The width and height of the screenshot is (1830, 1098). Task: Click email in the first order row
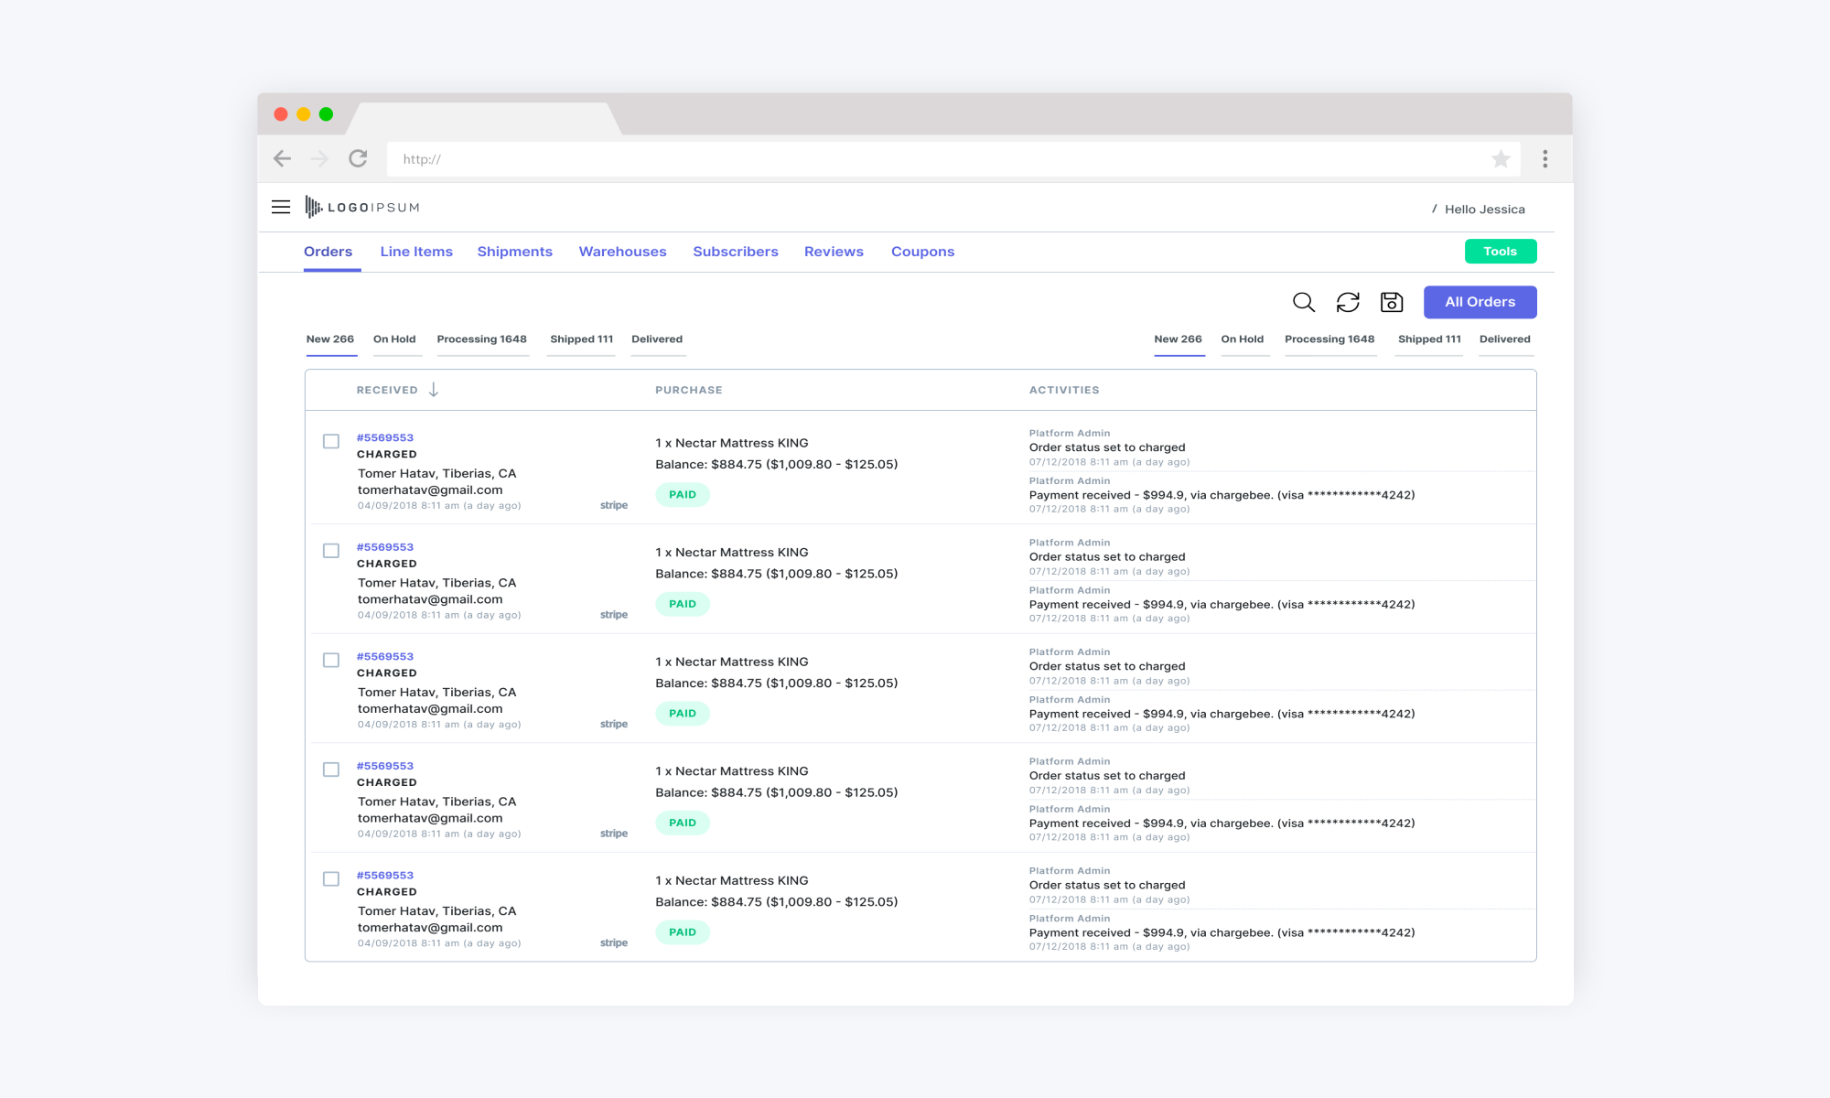click(x=430, y=490)
